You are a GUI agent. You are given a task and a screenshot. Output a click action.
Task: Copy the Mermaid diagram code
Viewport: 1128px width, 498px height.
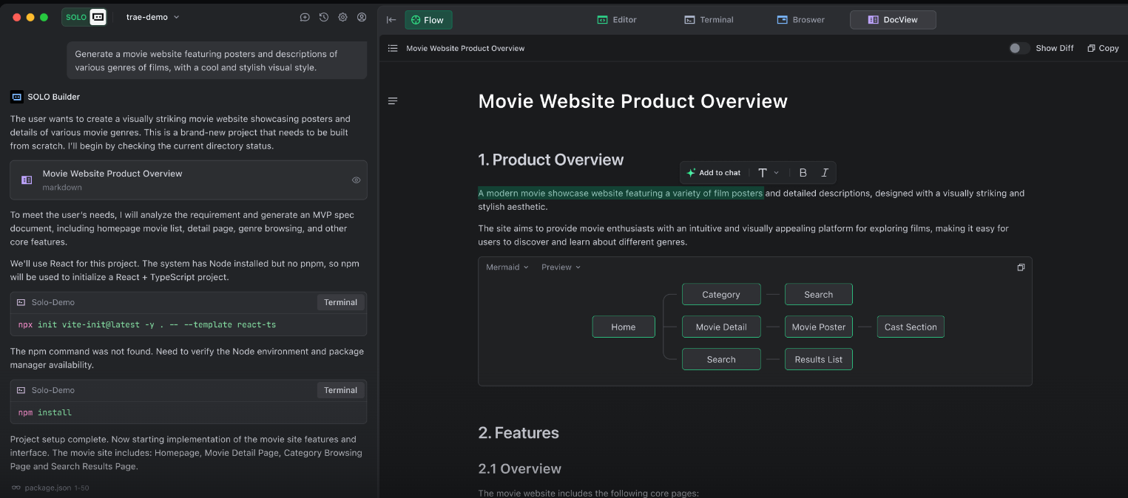coord(1021,267)
